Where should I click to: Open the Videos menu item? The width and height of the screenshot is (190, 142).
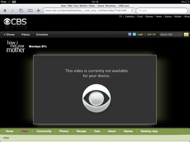25,35
